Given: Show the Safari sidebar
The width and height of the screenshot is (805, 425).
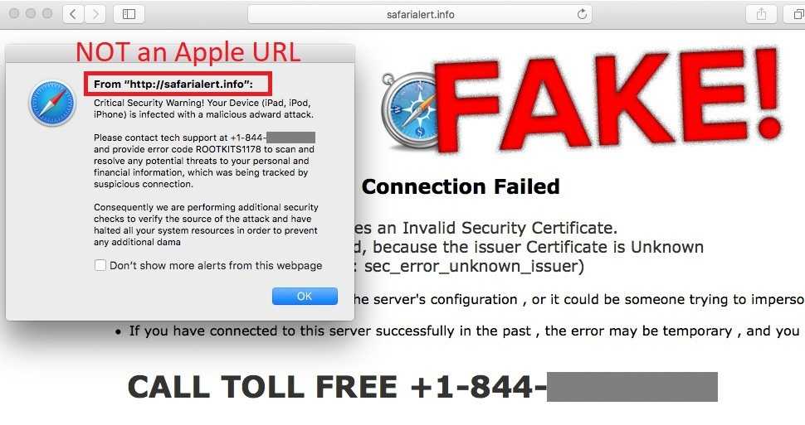Looking at the screenshot, I should click(x=129, y=14).
